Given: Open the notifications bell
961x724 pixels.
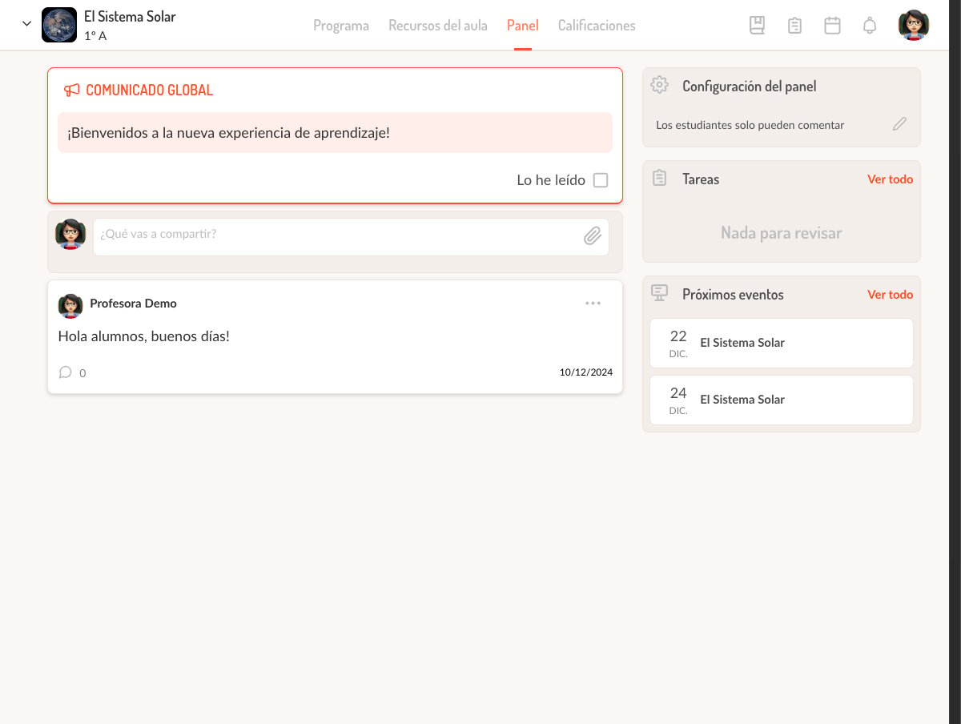Looking at the screenshot, I should click(870, 26).
